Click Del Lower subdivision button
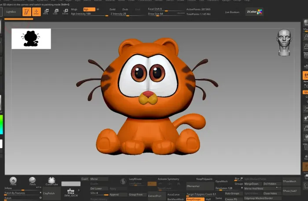The height and width of the screenshot is (201, 308). point(99,189)
